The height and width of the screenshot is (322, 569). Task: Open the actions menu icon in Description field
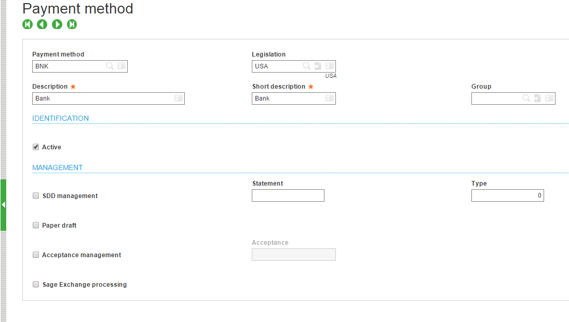pos(179,98)
